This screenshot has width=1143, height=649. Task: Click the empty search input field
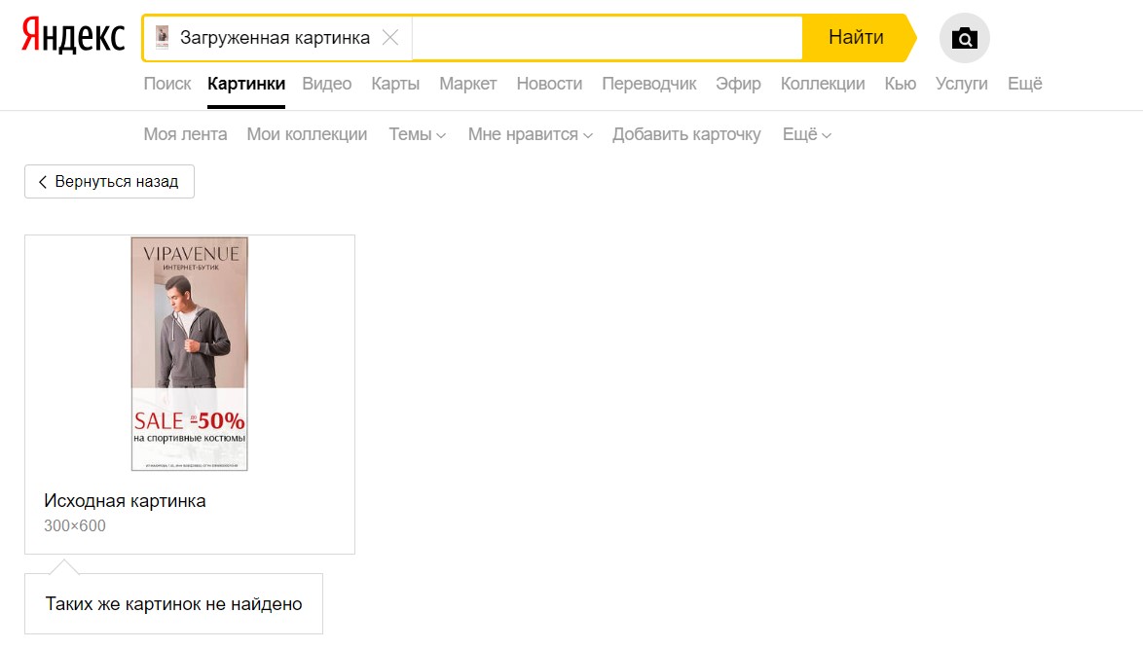click(x=607, y=38)
